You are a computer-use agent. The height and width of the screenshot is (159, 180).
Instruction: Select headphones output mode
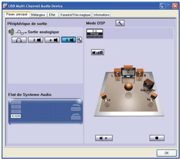click(19, 40)
